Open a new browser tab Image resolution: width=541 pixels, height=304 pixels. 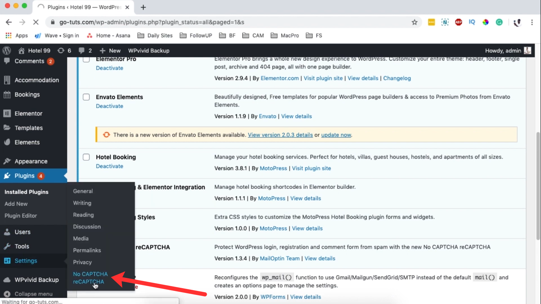pos(143,7)
